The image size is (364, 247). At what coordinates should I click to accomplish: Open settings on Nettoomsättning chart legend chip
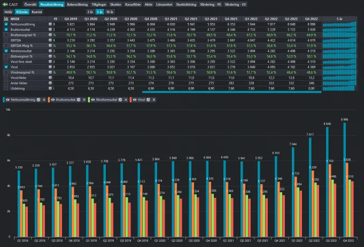click(x=39, y=100)
